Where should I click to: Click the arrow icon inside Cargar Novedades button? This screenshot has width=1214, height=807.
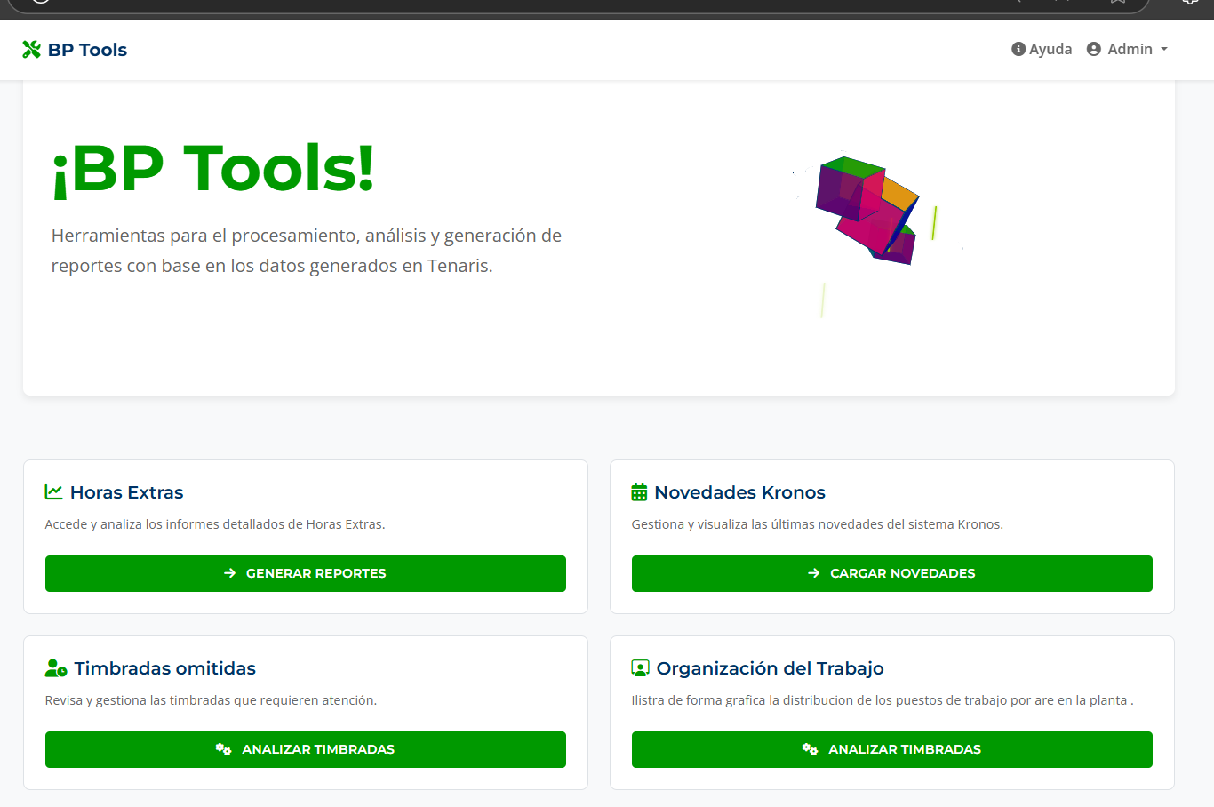811,573
